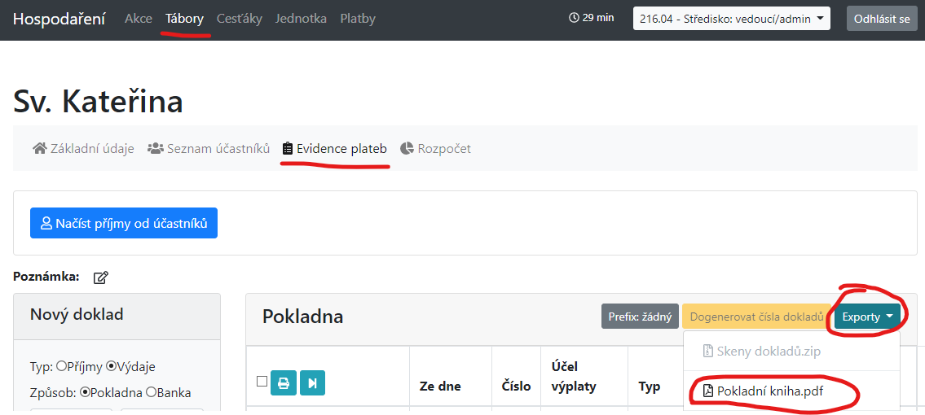
Task: Click the printer icon button in table header
Action: click(283, 383)
